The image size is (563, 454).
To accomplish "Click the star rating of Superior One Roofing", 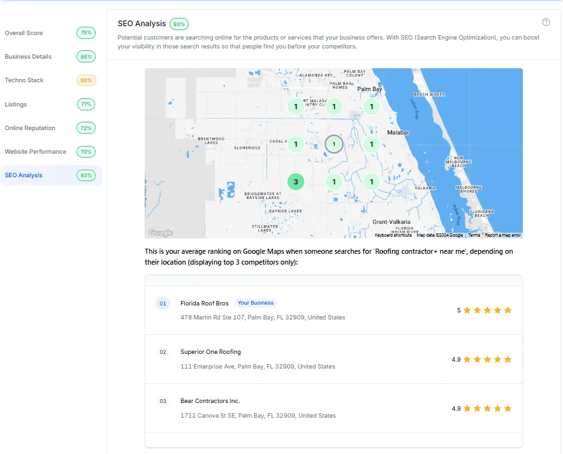I will coord(481,360).
